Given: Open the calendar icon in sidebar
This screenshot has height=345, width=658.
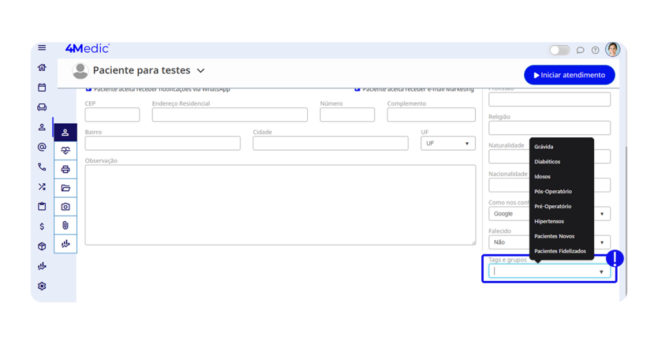Looking at the screenshot, I should click(42, 87).
